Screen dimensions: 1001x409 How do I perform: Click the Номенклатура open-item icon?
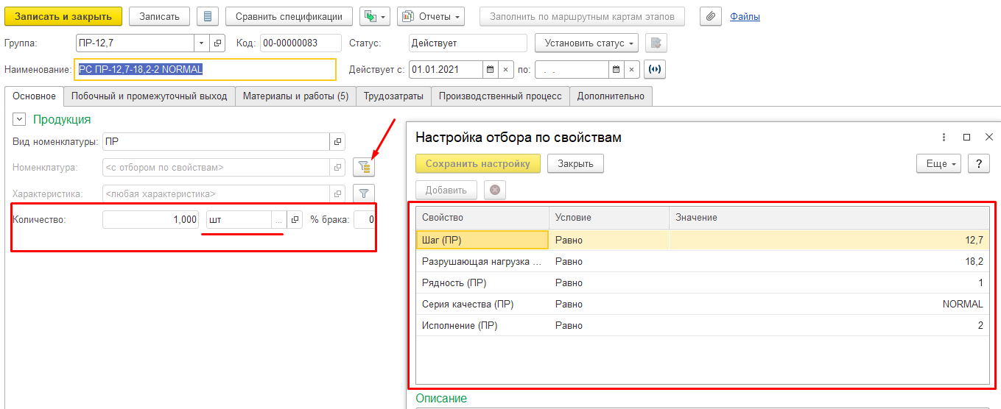[337, 168]
